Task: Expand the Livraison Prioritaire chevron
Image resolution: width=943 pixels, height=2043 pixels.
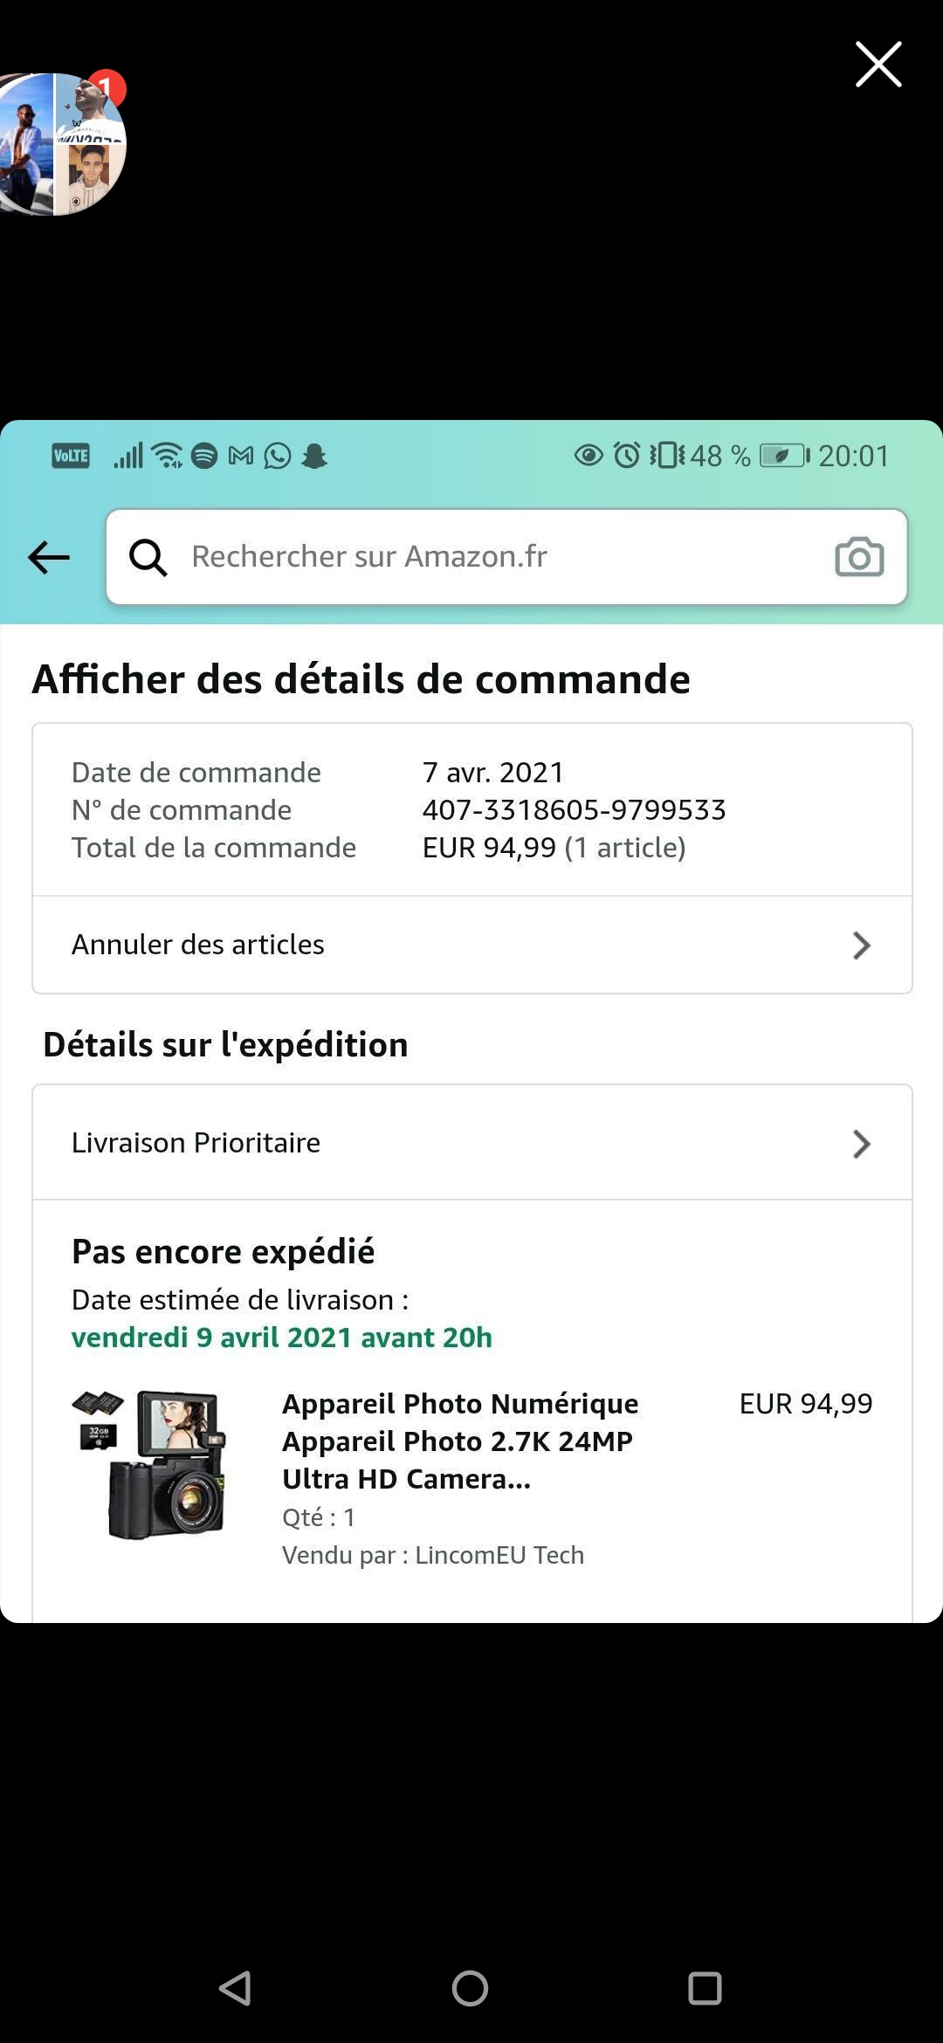Action: click(861, 1144)
